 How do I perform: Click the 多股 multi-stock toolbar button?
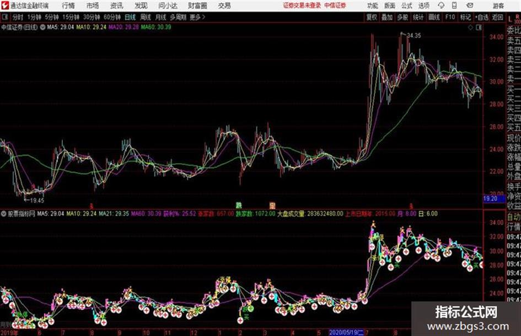402,17
